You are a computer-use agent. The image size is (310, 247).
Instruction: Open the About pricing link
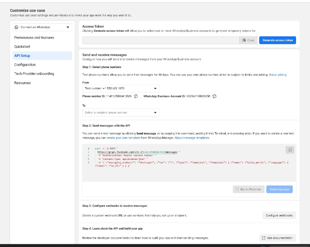[x=278, y=75]
